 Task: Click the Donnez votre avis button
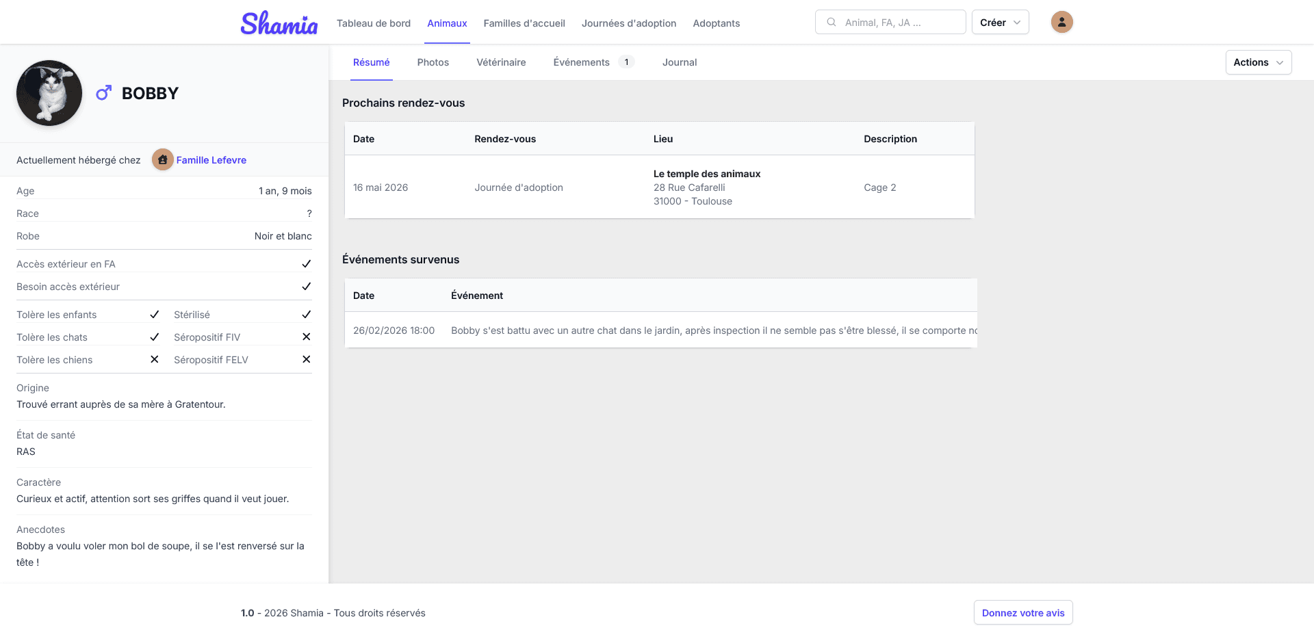pyautogui.click(x=1022, y=613)
